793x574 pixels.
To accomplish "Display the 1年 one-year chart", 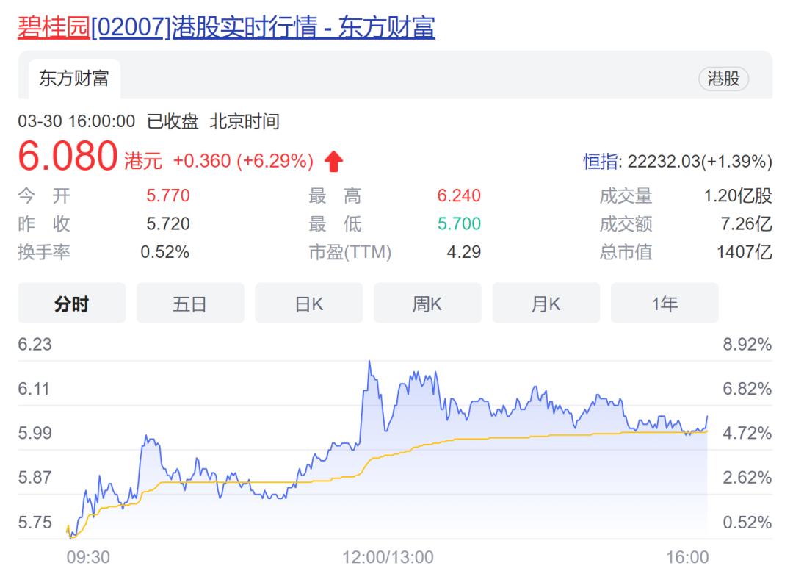I will [665, 304].
